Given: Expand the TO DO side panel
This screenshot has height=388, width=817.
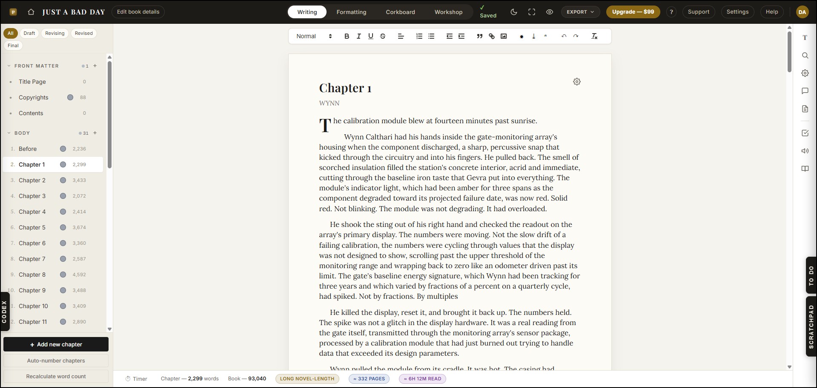Looking at the screenshot, I should click(811, 275).
